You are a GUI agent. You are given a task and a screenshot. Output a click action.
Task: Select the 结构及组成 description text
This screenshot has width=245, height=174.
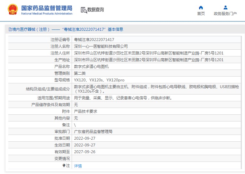coord(156,89)
